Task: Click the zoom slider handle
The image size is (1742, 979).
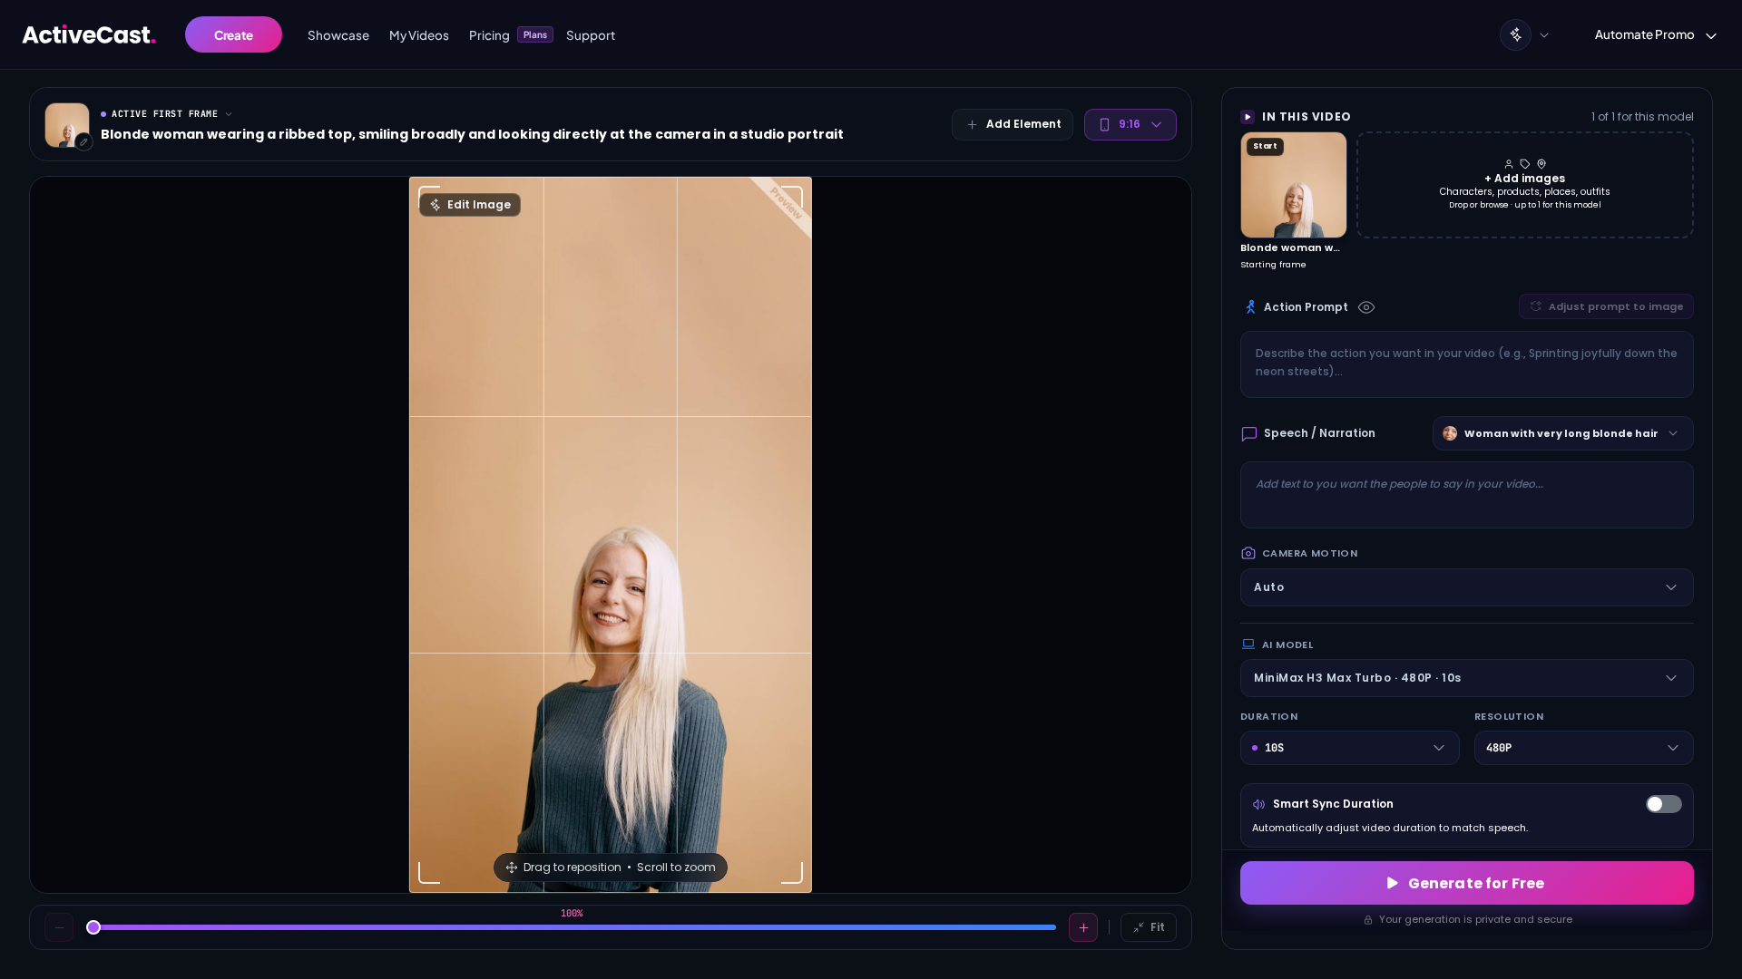Action: tap(93, 927)
